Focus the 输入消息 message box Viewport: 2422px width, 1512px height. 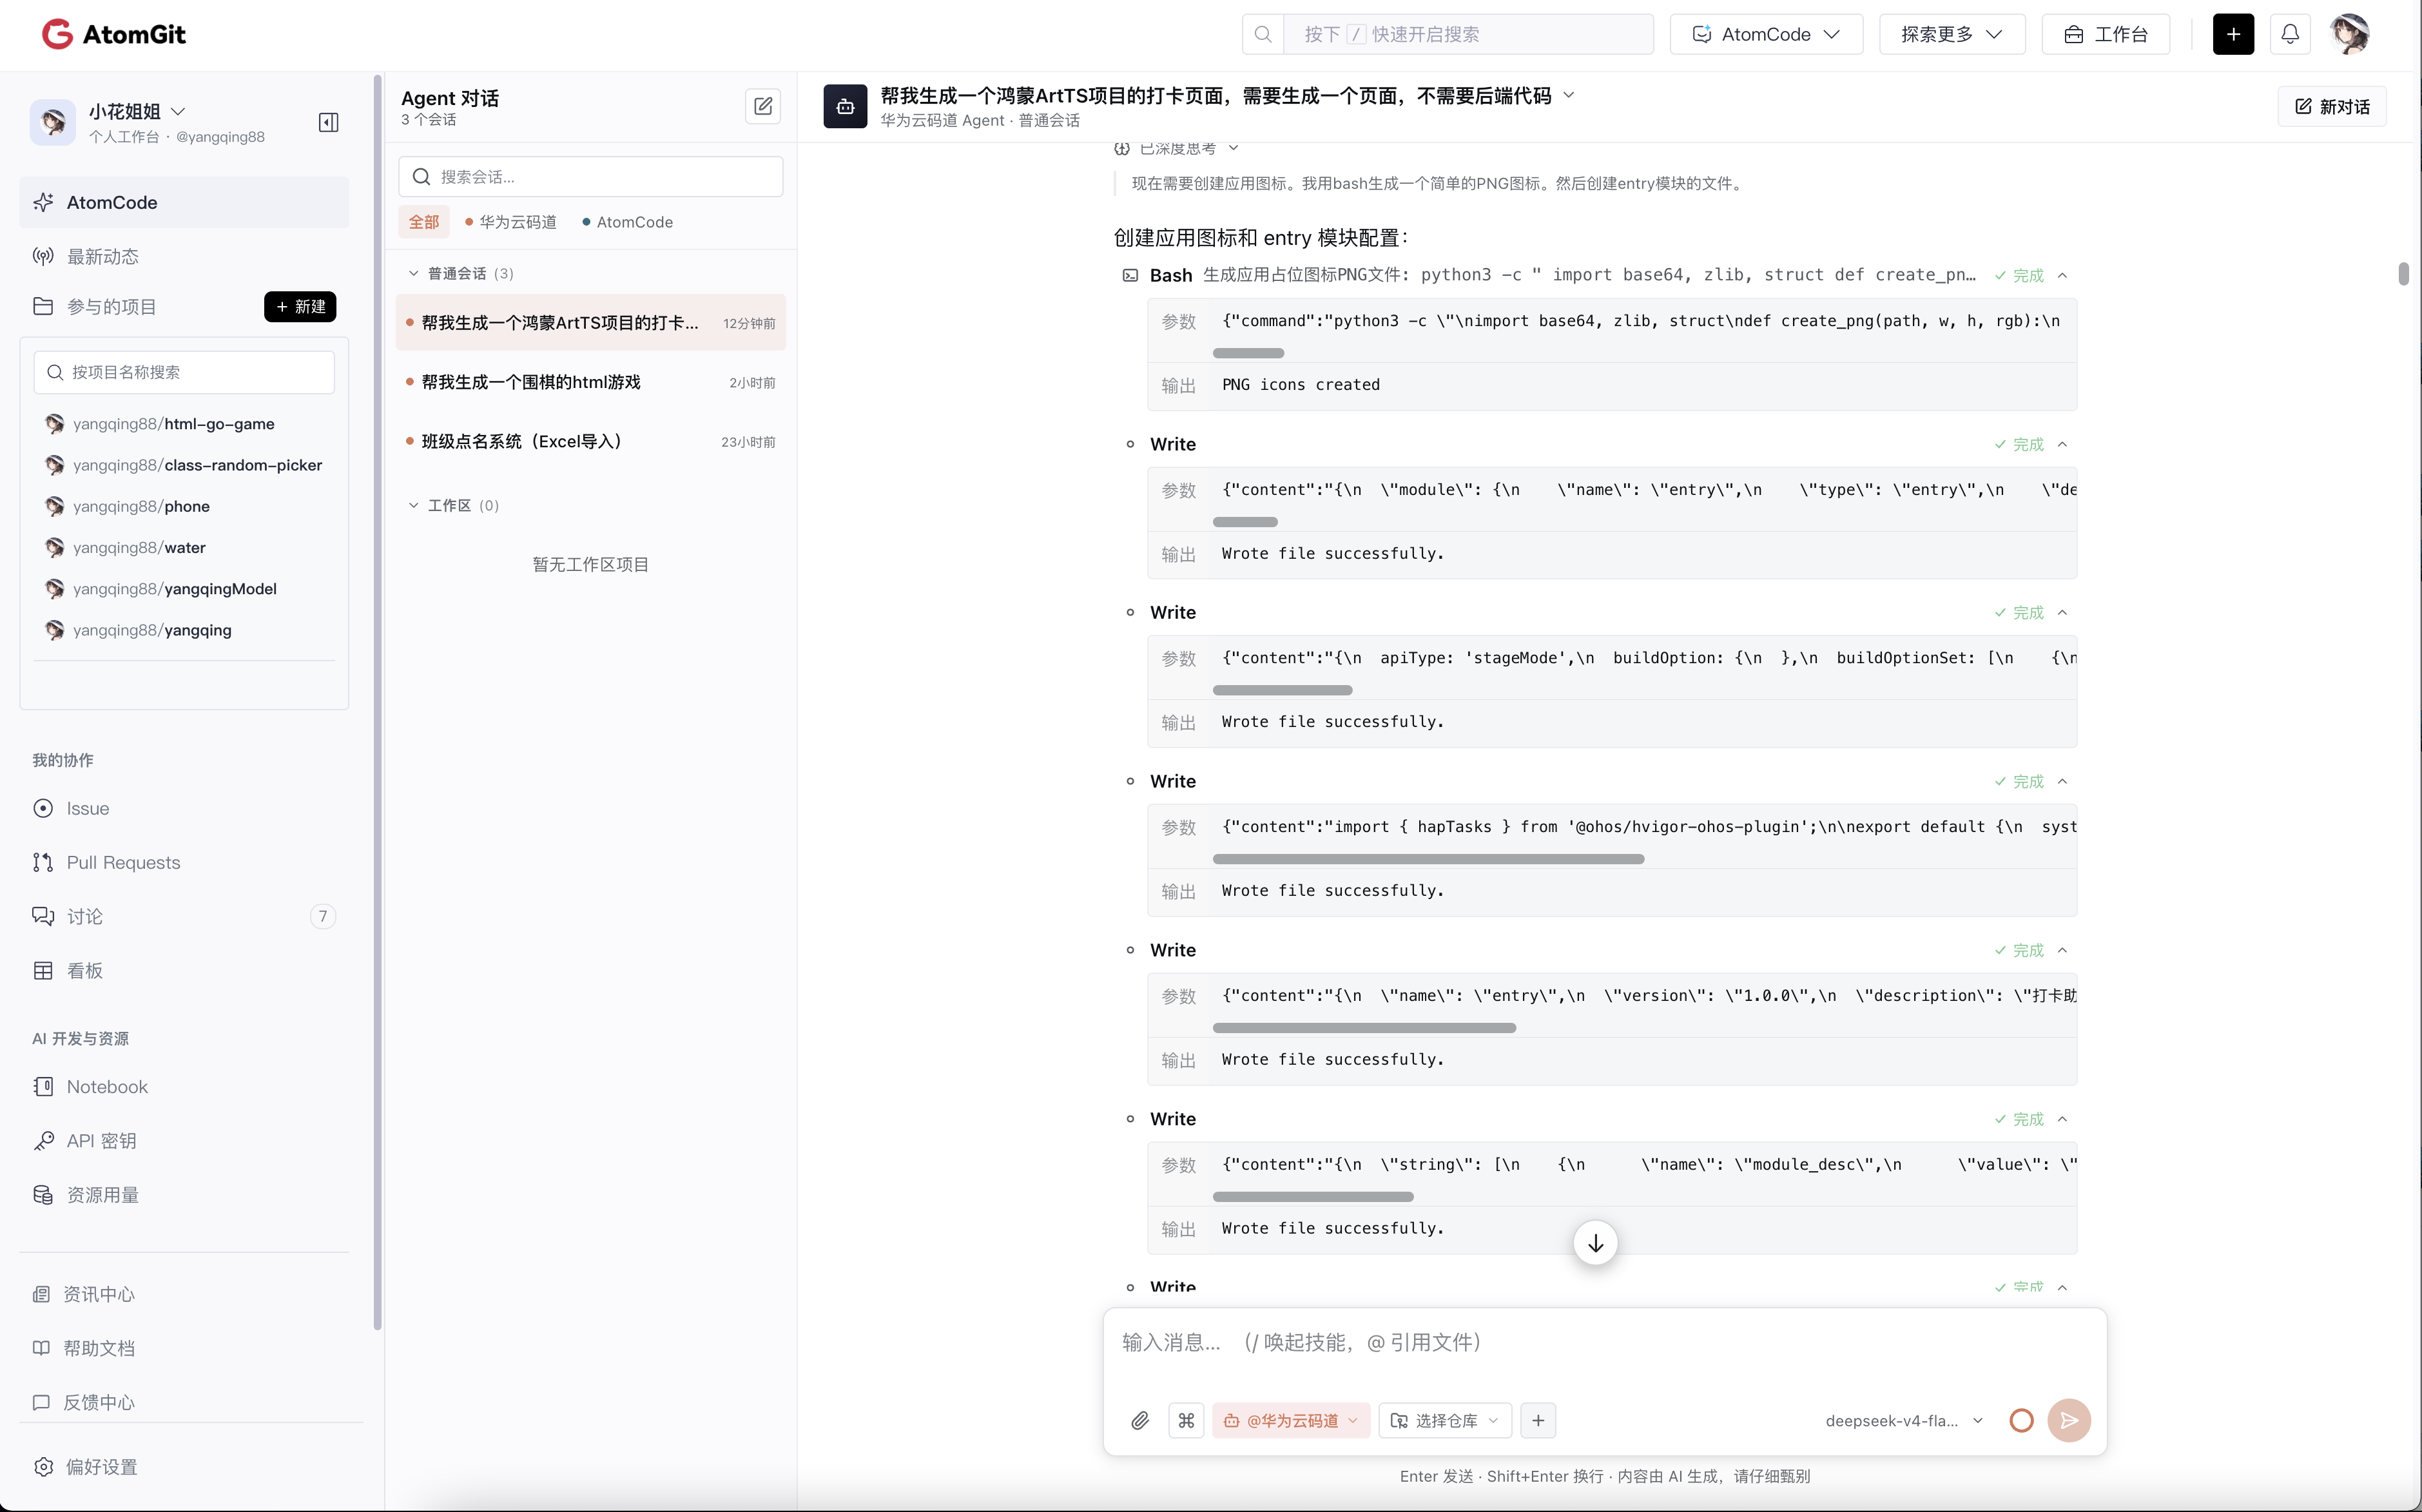click(x=1605, y=1343)
